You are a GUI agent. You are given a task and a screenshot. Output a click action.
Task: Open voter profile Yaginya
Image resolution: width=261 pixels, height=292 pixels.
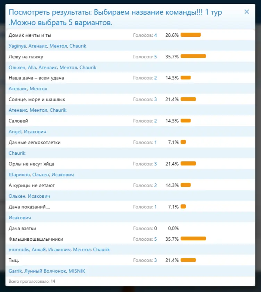[x=18, y=46]
